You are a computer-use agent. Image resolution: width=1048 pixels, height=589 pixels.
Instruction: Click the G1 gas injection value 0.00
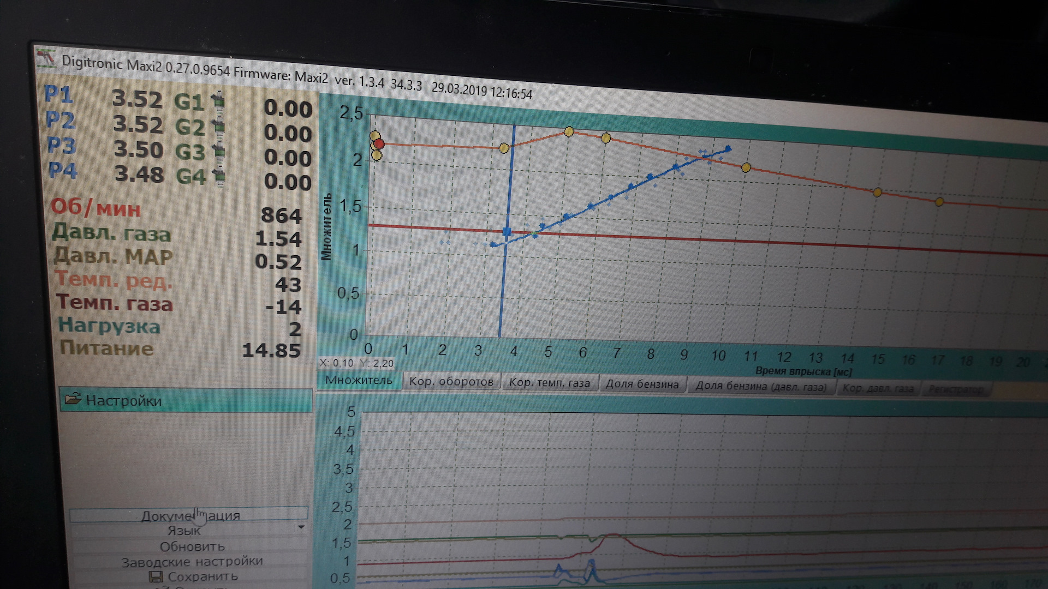[x=288, y=109]
